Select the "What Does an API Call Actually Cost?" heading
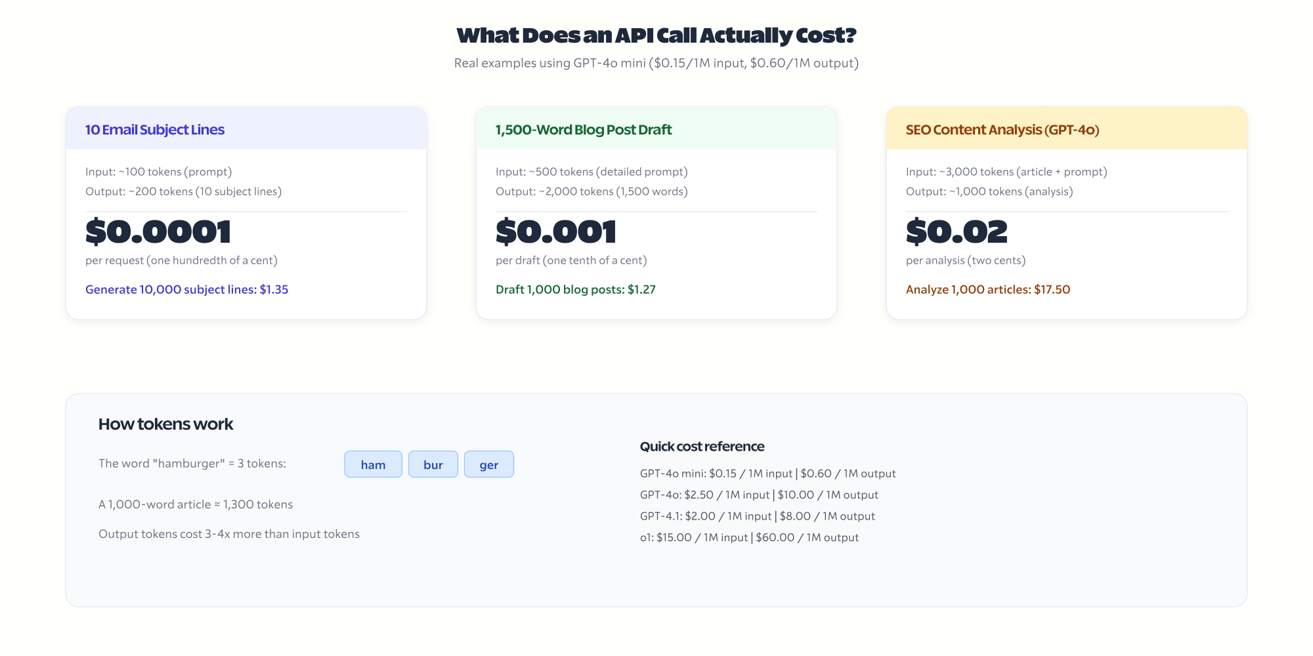This screenshot has height=656, width=1313. [x=656, y=35]
